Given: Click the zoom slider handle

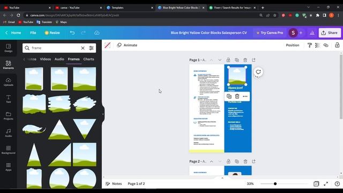Looking at the screenshot, I should [275, 183].
